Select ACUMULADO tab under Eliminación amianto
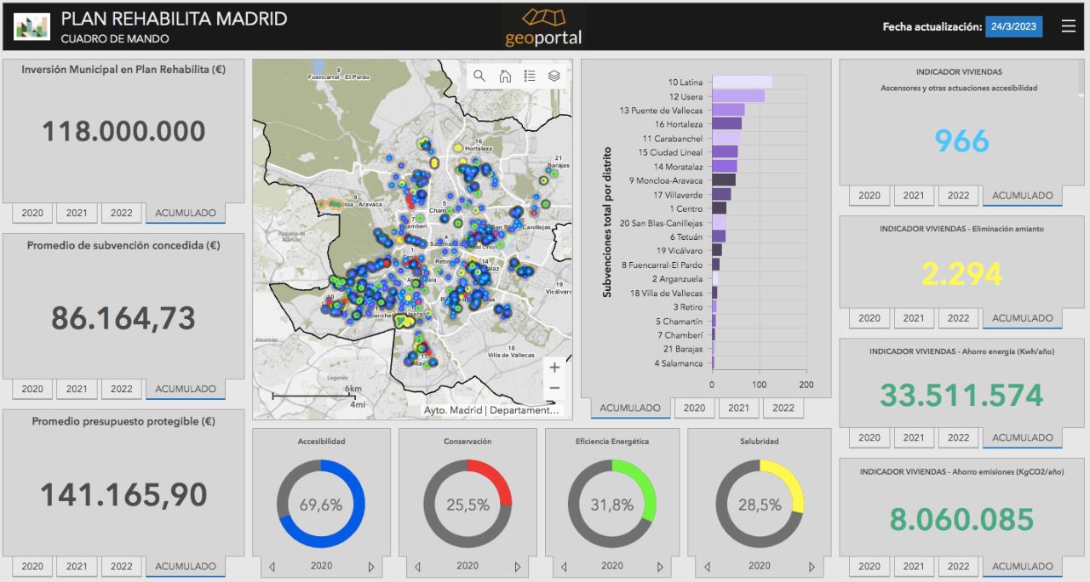The image size is (1090, 582). 1022,318
